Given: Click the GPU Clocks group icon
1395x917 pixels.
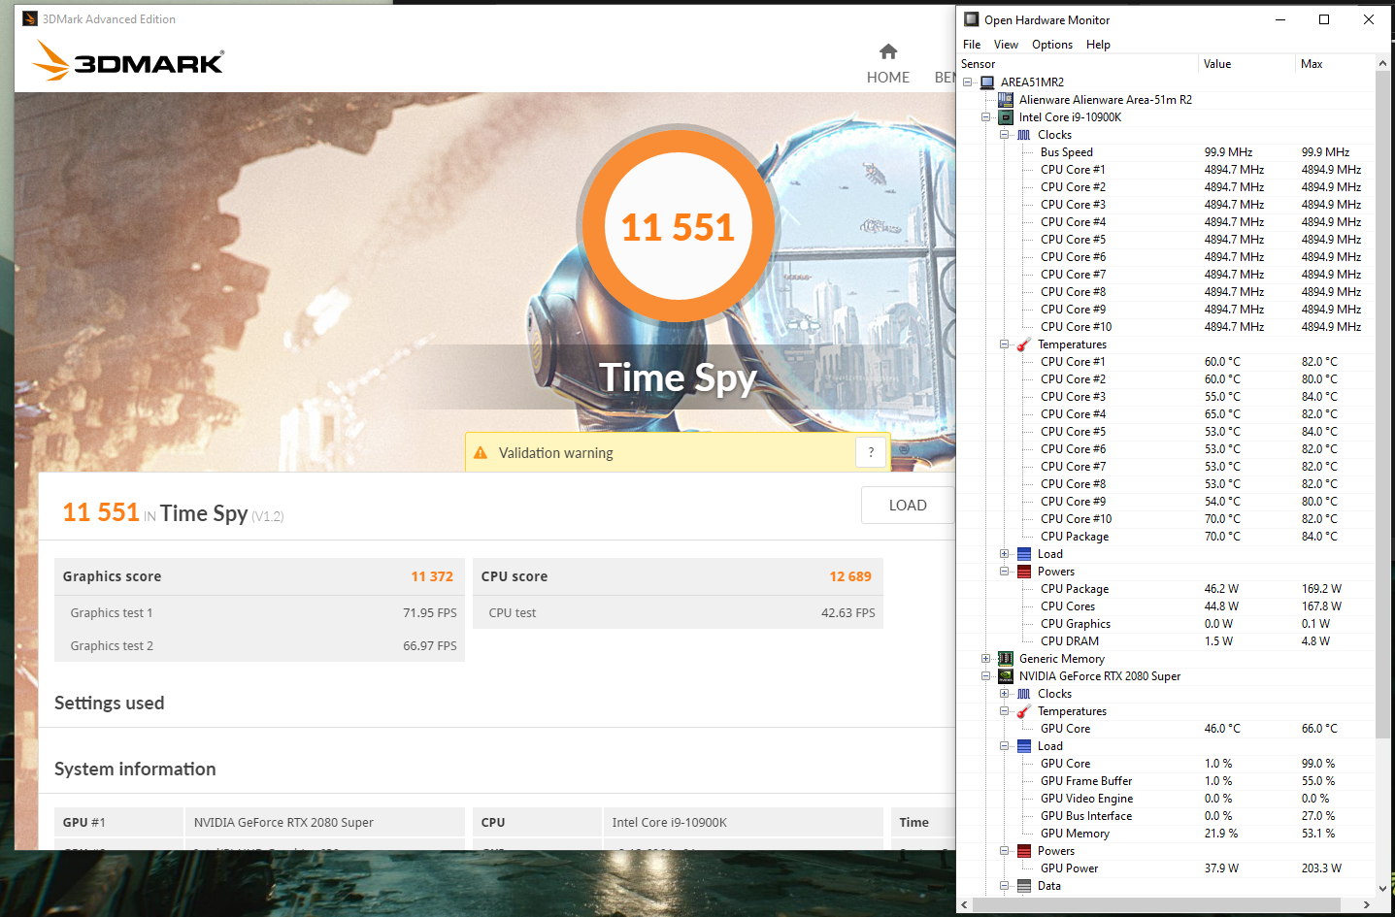Looking at the screenshot, I should (x=1024, y=694).
